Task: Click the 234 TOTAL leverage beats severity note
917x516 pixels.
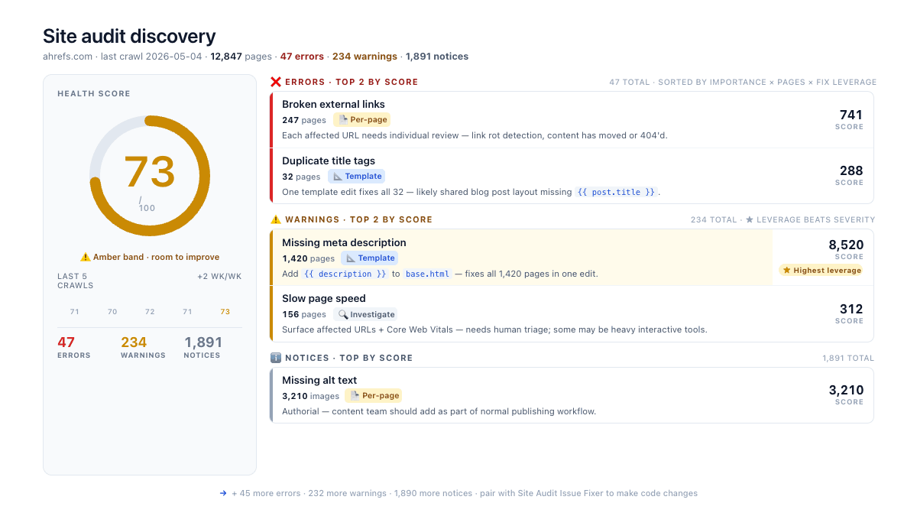Action: (x=783, y=219)
